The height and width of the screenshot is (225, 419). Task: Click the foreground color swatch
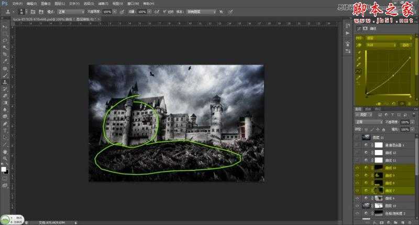[4, 169]
